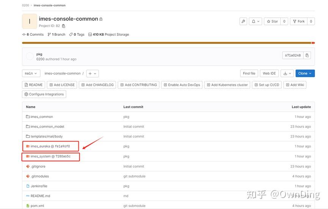The width and height of the screenshot is (328, 209).
Task: Fork the imes-console-common project
Action: 299,21
